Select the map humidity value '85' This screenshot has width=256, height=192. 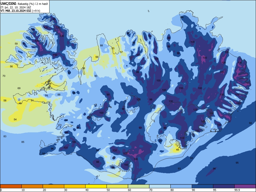click(x=23, y=142)
